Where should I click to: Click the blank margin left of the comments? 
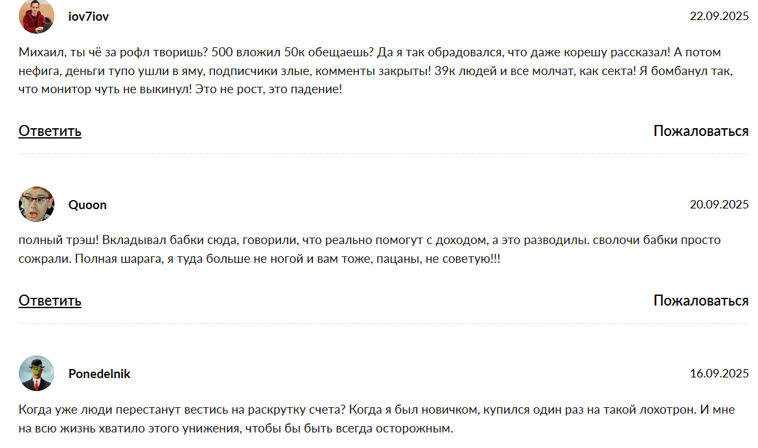8,227
